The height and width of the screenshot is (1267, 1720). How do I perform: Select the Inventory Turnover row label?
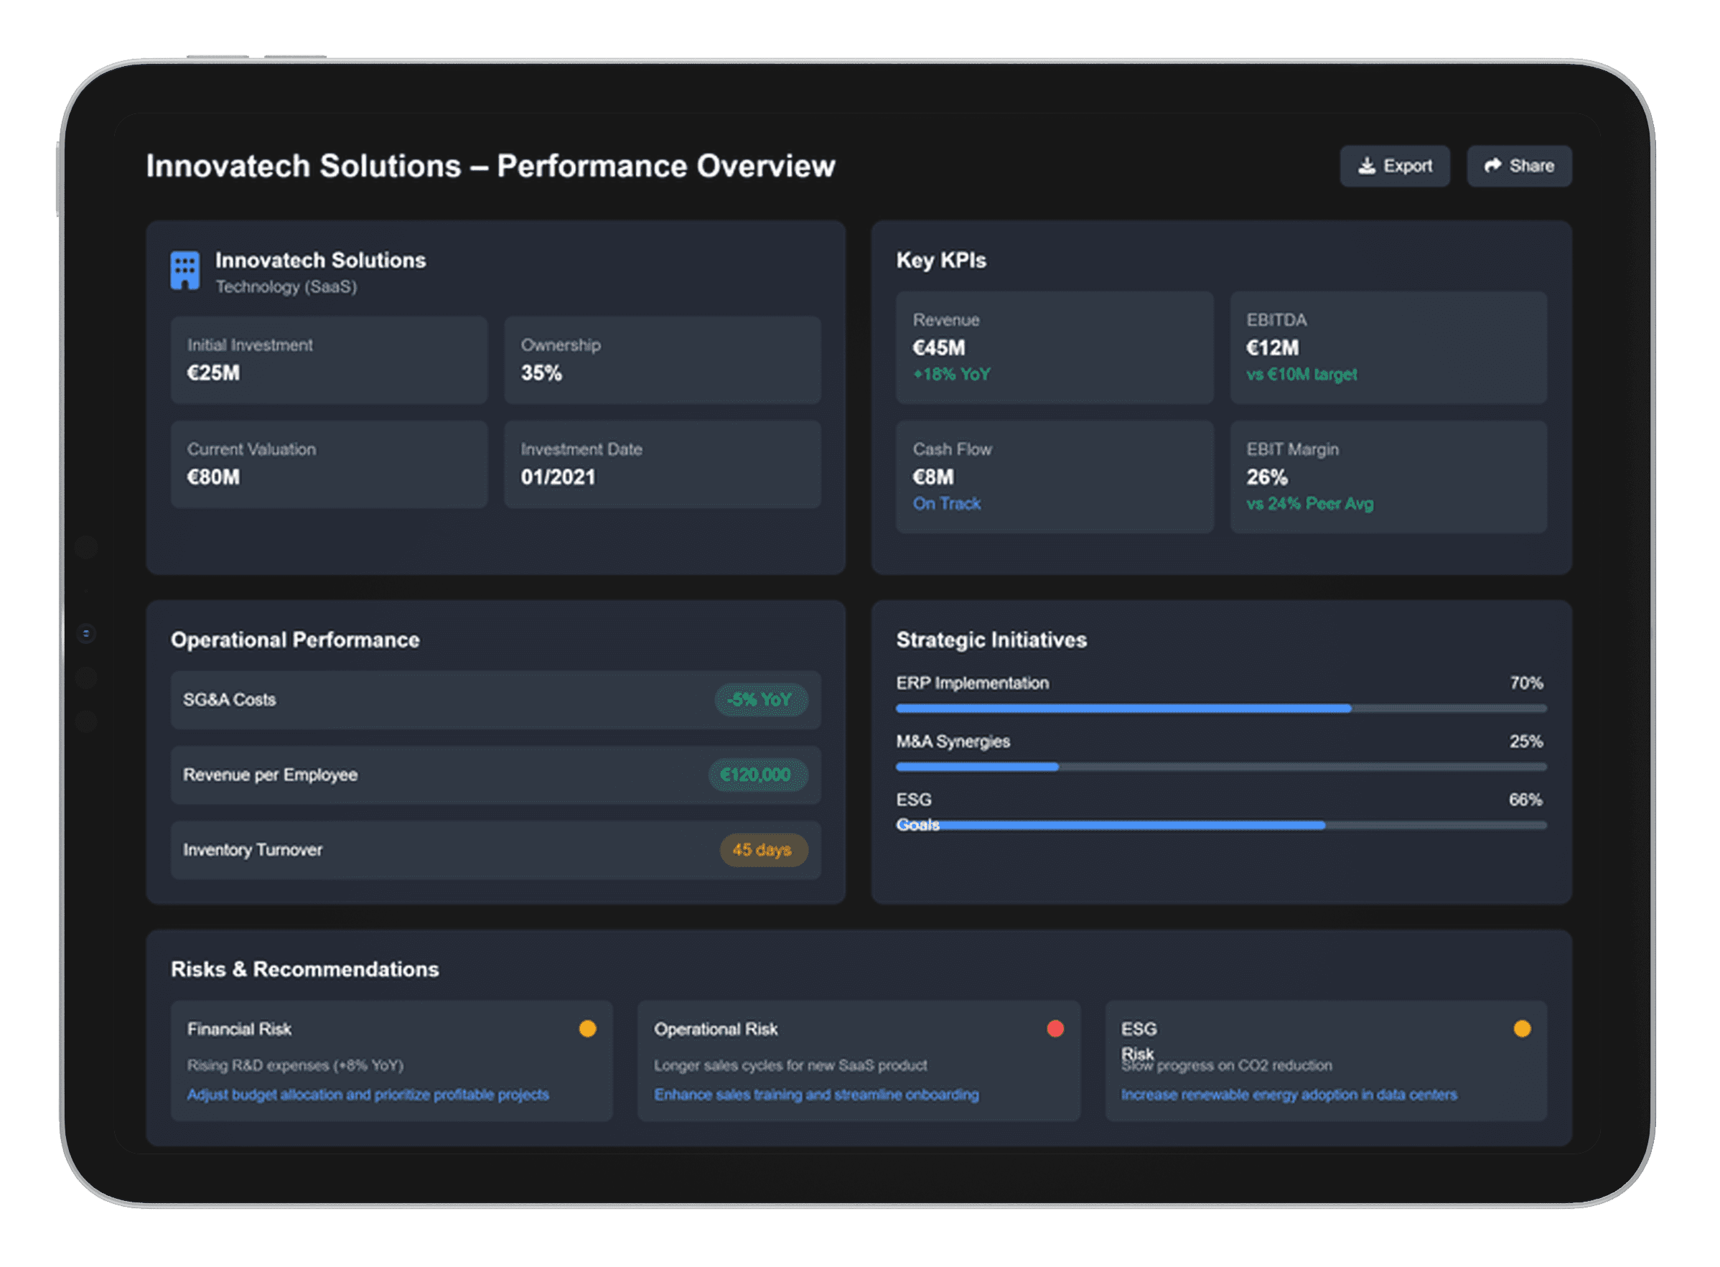252,850
